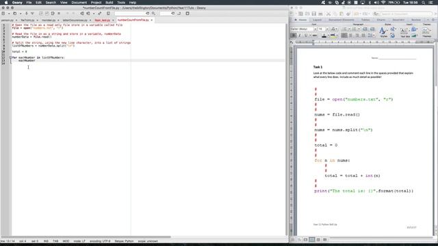Click the Save icon in Word toolbar

[x=313, y=14]
